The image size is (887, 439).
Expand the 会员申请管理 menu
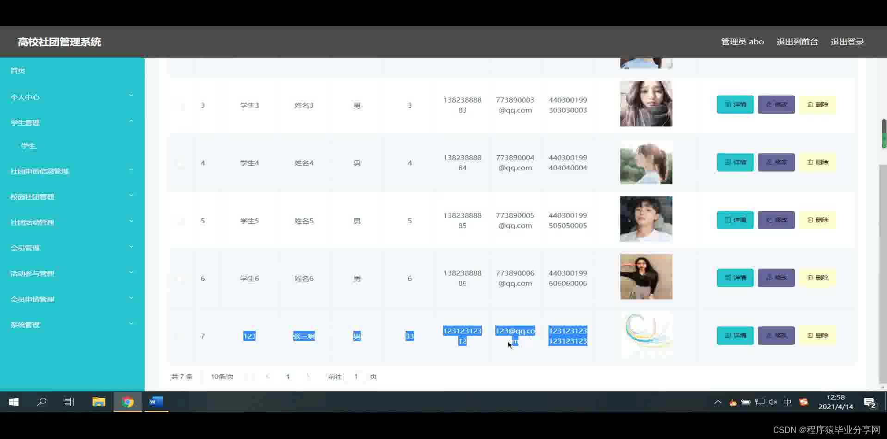72,299
